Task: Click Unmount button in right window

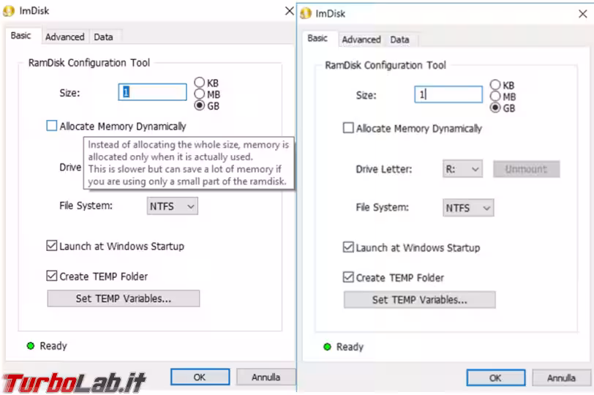Action: click(x=526, y=169)
